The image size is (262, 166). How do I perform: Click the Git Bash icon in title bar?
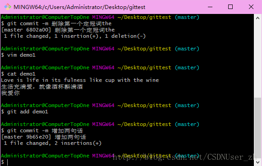8,7
